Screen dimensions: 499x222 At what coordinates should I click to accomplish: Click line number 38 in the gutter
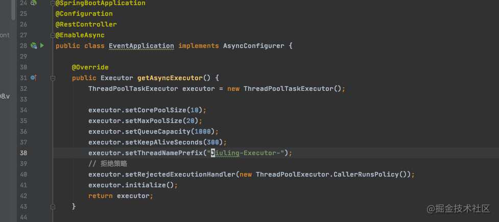coord(23,153)
